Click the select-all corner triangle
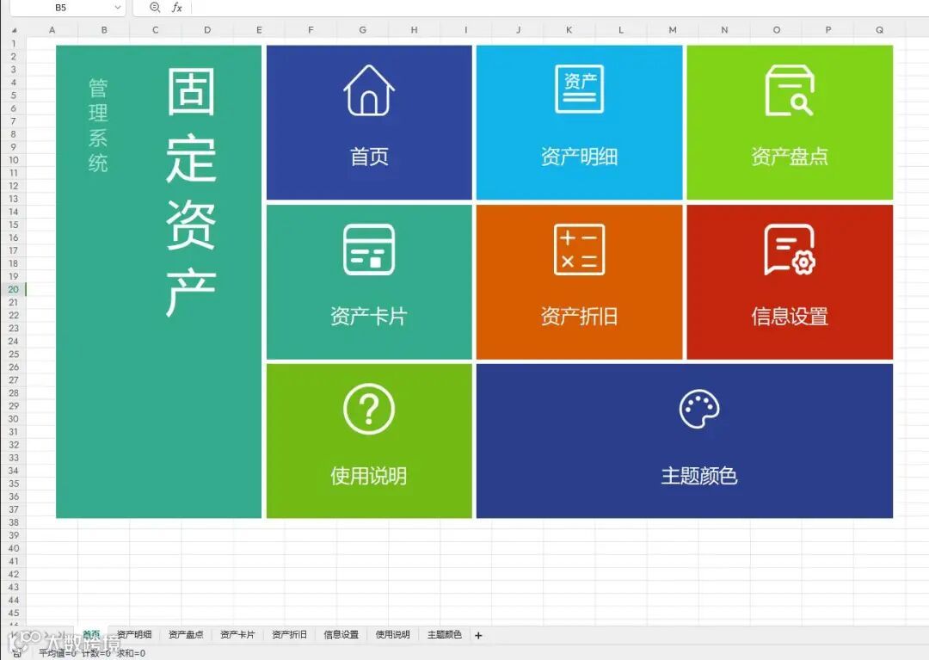Viewport: 929px width, 660px height. 14,29
